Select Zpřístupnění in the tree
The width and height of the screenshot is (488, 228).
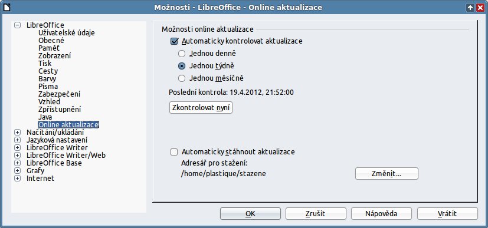(60, 110)
